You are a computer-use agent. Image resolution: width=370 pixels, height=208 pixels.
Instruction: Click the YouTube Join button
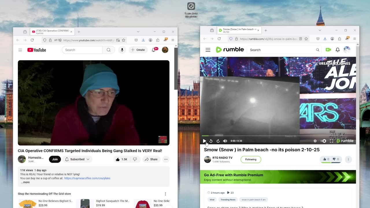(55, 159)
